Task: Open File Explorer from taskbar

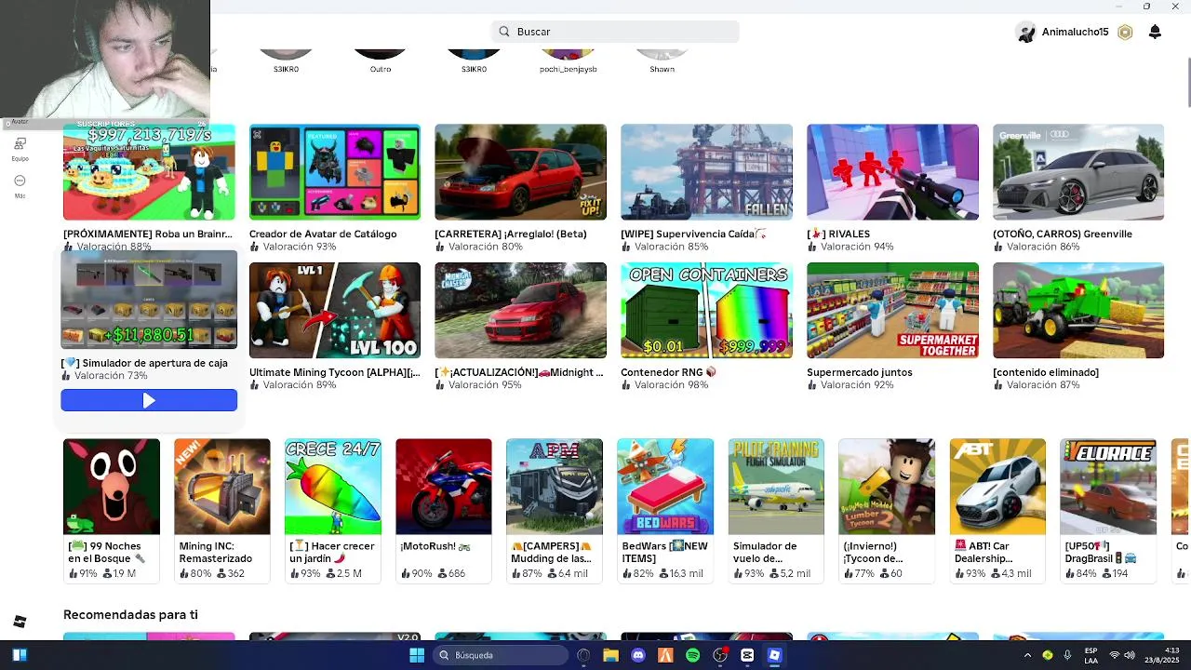Action: coord(610,655)
